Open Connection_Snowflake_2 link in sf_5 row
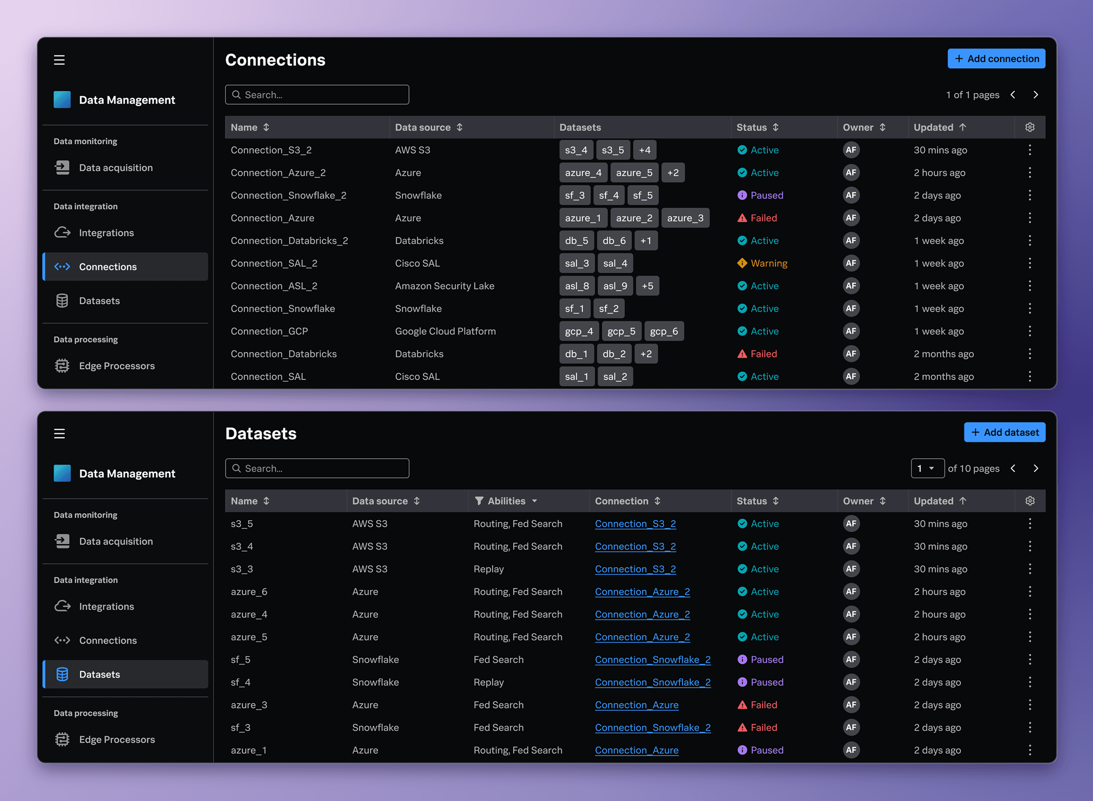Viewport: 1093px width, 801px height. click(x=653, y=659)
